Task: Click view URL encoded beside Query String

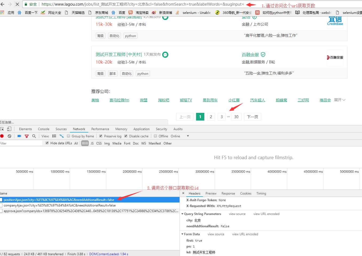Action: click(266, 214)
